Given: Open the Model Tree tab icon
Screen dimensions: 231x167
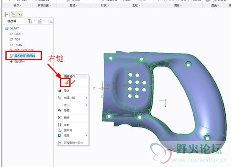Looking at the screenshot, I should 6,14.
